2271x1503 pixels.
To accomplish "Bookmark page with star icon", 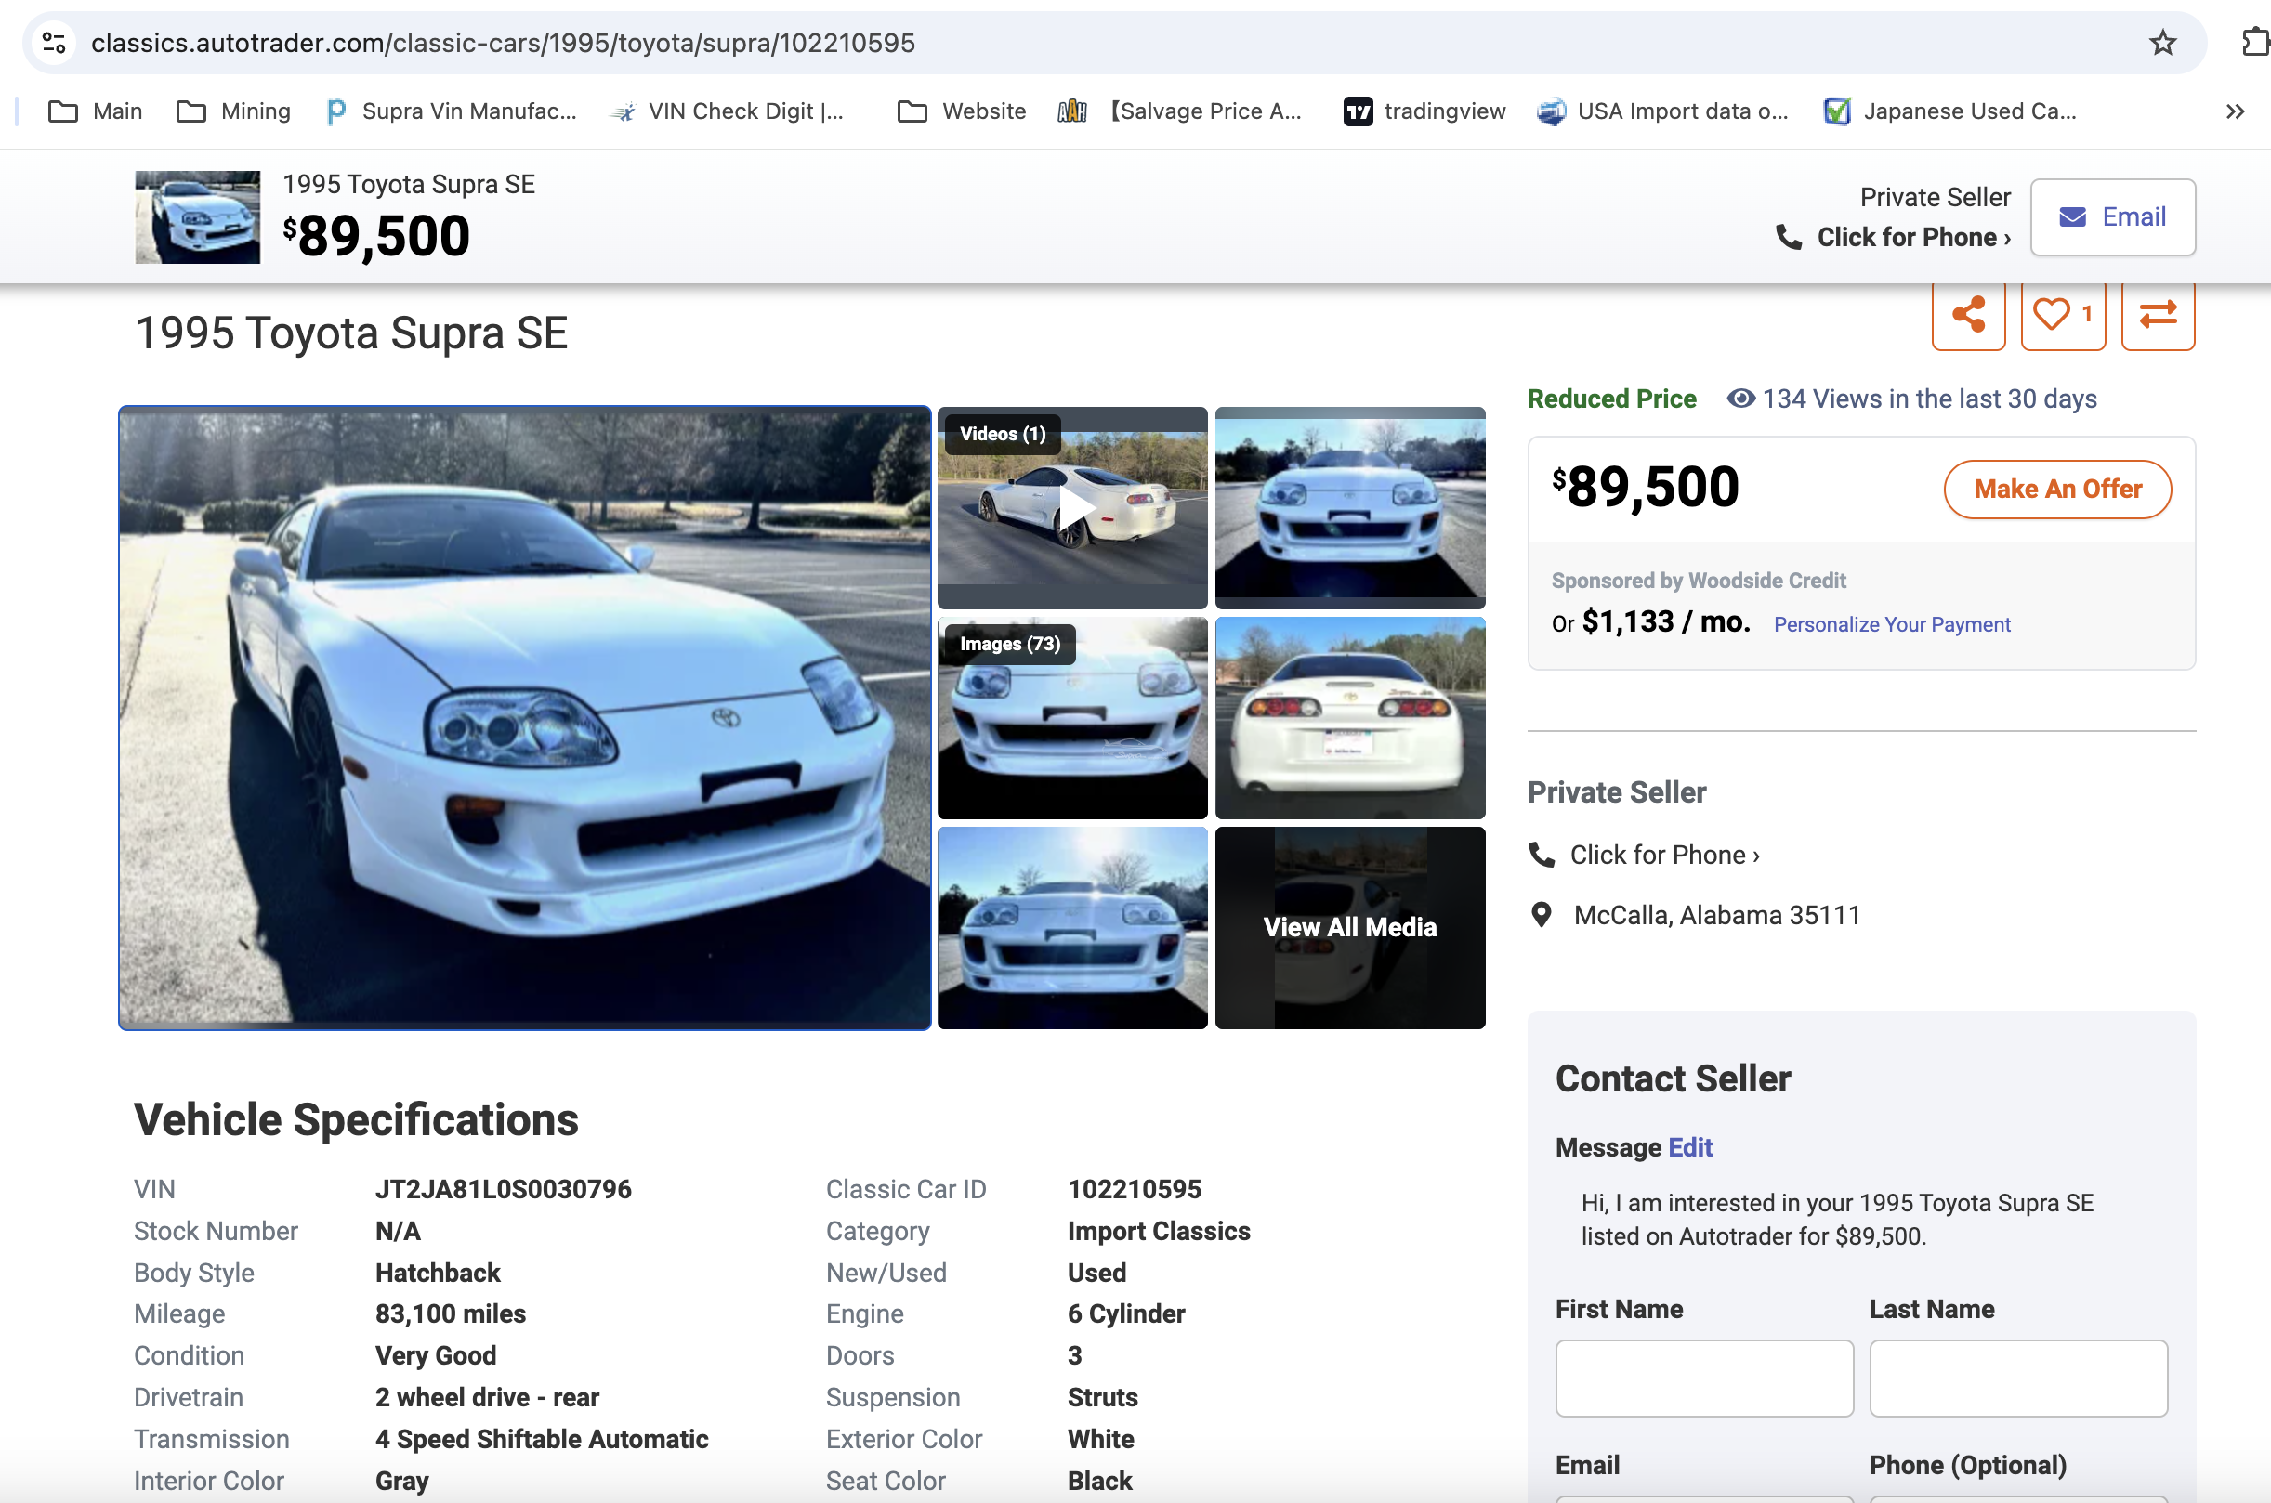I will click(2161, 42).
